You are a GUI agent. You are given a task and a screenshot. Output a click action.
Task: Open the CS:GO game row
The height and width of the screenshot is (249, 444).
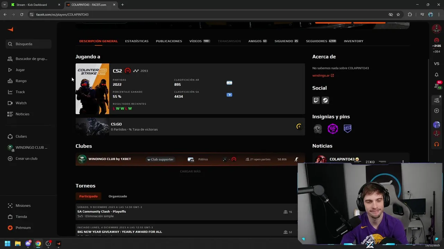coord(190,127)
